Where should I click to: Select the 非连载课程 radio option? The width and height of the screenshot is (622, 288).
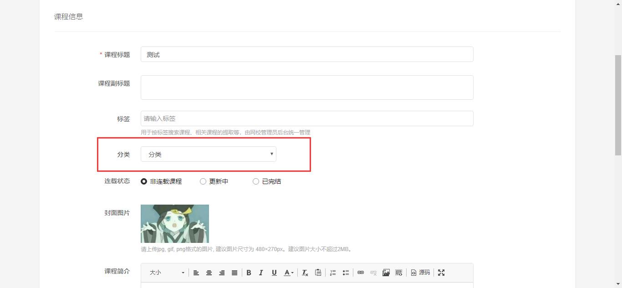(144, 181)
